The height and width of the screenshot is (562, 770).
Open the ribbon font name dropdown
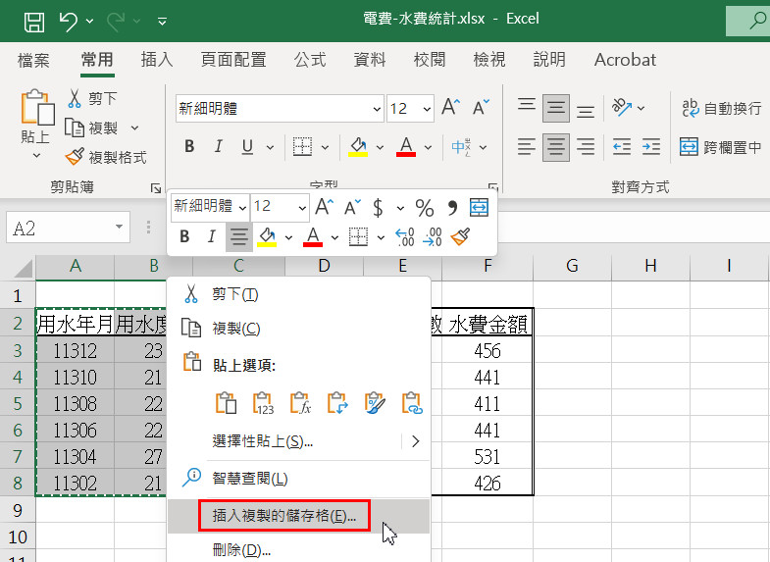pos(377,109)
